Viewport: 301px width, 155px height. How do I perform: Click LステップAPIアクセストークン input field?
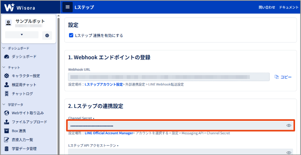click(x=181, y=151)
